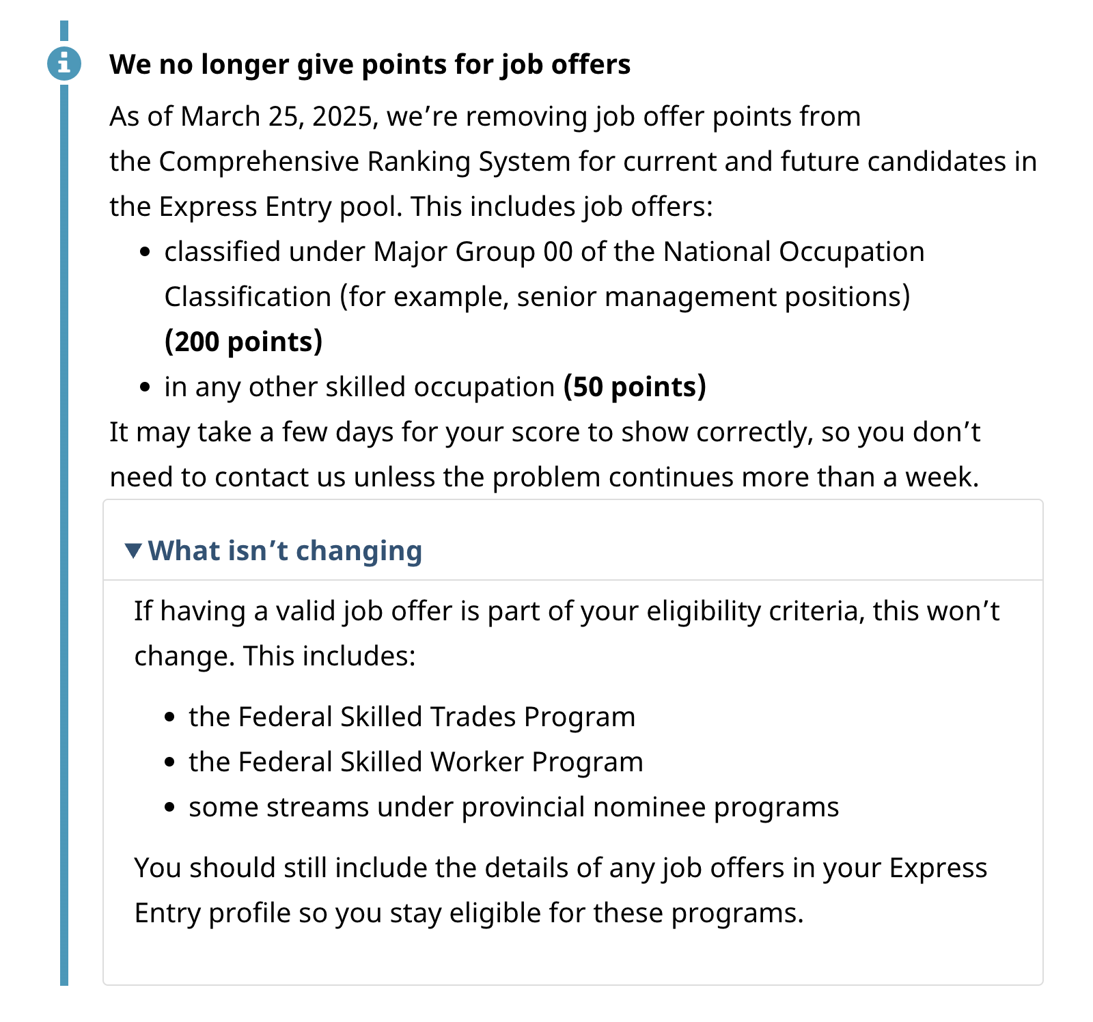
Task: Click the provincial nominee programs bullet item
Action: (x=514, y=807)
